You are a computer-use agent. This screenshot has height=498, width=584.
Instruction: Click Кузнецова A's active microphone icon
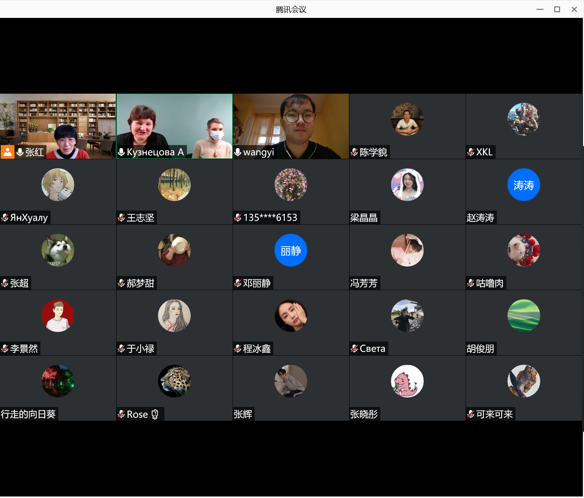pyautogui.click(x=121, y=152)
